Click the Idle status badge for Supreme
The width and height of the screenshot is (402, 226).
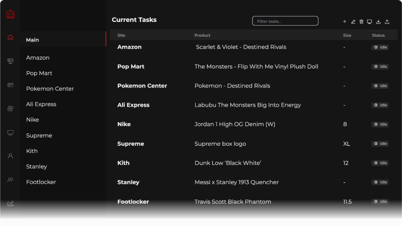click(x=380, y=144)
